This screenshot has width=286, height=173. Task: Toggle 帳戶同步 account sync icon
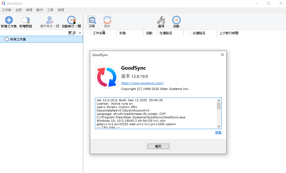click(x=50, y=20)
